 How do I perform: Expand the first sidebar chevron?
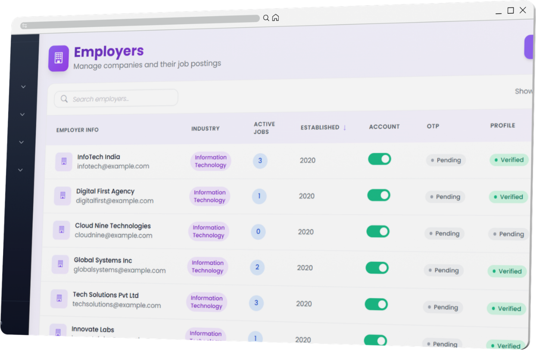tap(23, 87)
